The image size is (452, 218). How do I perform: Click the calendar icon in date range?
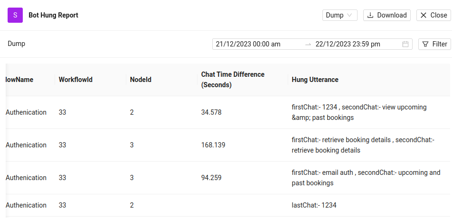(x=405, y=44)
